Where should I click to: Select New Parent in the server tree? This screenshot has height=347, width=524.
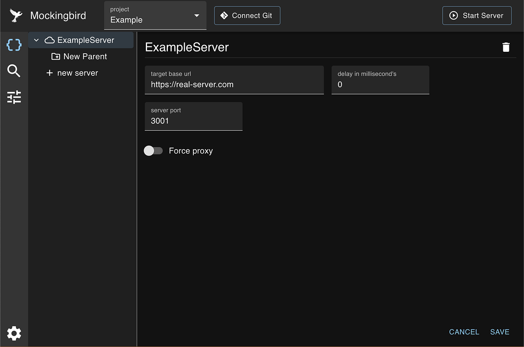point(85,56)
